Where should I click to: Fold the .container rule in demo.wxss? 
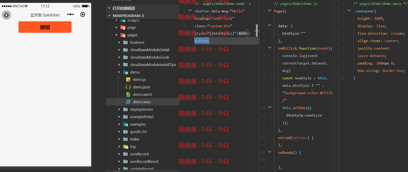click(x=349, y=11)
